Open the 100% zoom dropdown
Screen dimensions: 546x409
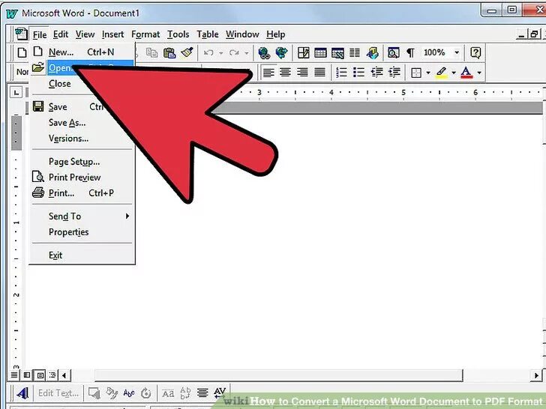tap(457, 53)
